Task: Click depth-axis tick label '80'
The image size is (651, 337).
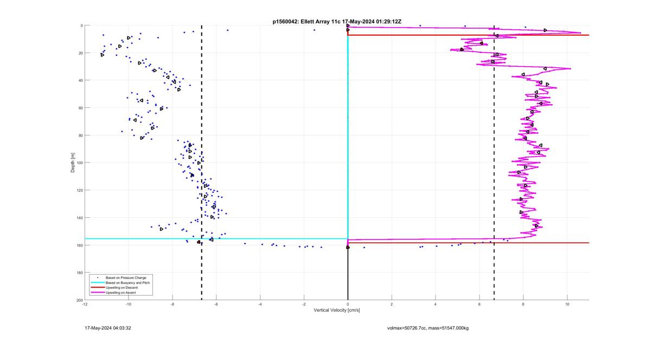Action: point(80,135)
